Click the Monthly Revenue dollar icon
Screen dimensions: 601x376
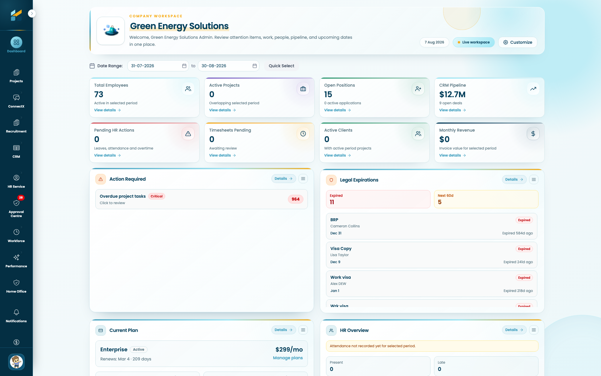[533, 134]
